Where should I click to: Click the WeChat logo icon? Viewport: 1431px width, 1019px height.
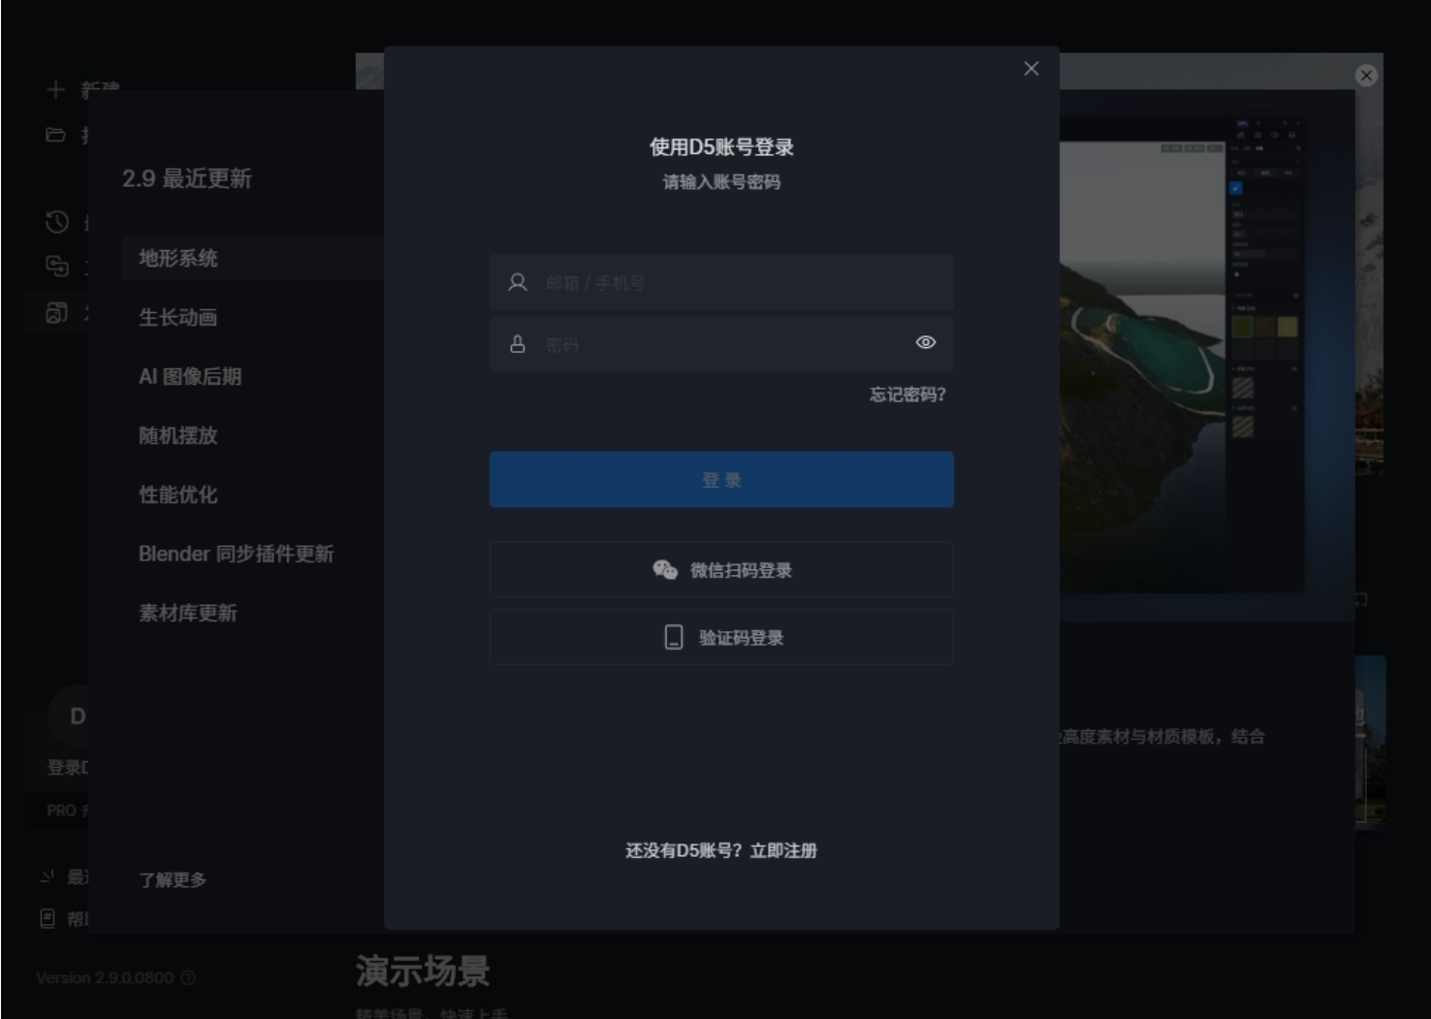[x=665, y=569]
